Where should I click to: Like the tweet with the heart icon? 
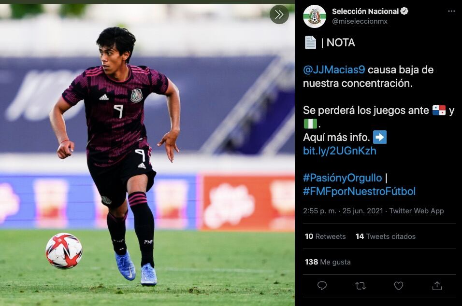tap(399, 286)
